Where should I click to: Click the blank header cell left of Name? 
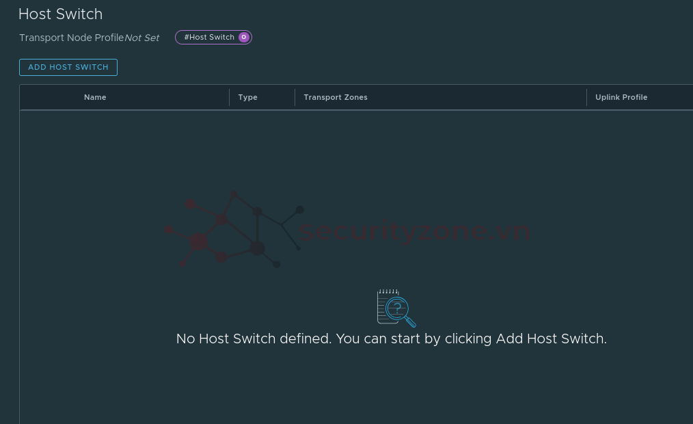[x=48, y=97]
